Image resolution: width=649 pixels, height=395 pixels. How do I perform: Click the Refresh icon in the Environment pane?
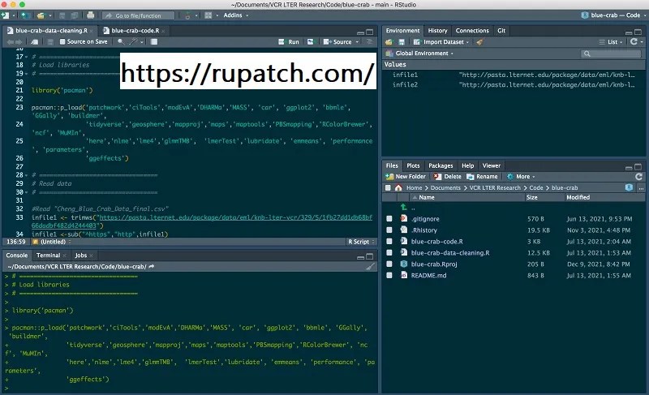pos(634,42)
